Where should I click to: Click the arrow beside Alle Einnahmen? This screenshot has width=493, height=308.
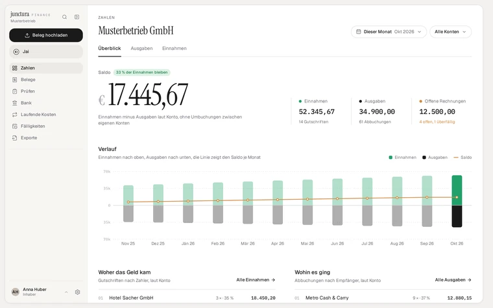(273, 279)
